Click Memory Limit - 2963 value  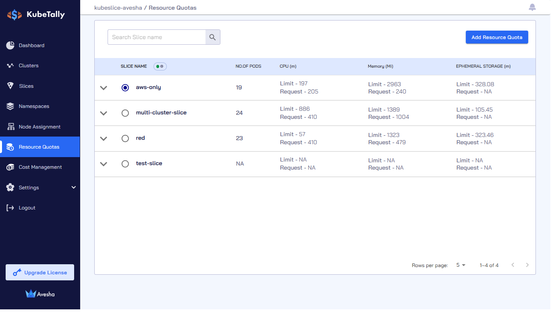pyautogui.click(x=384, y=84)
